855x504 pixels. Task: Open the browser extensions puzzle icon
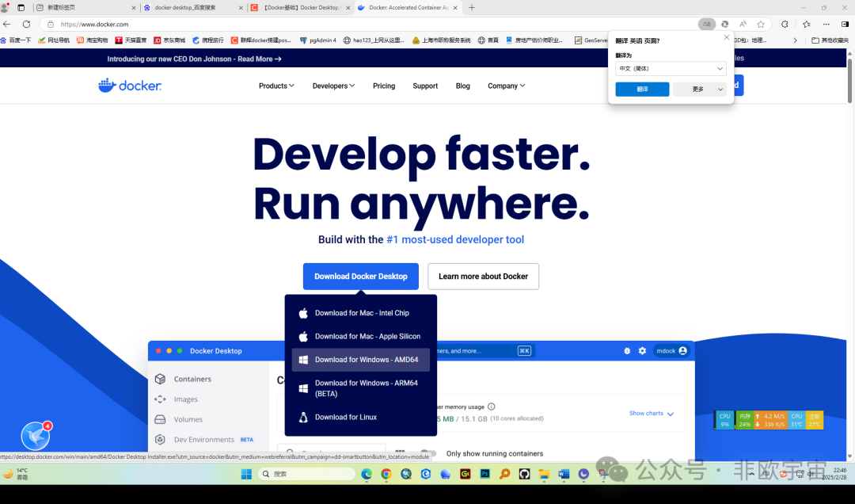pos(785,24)
